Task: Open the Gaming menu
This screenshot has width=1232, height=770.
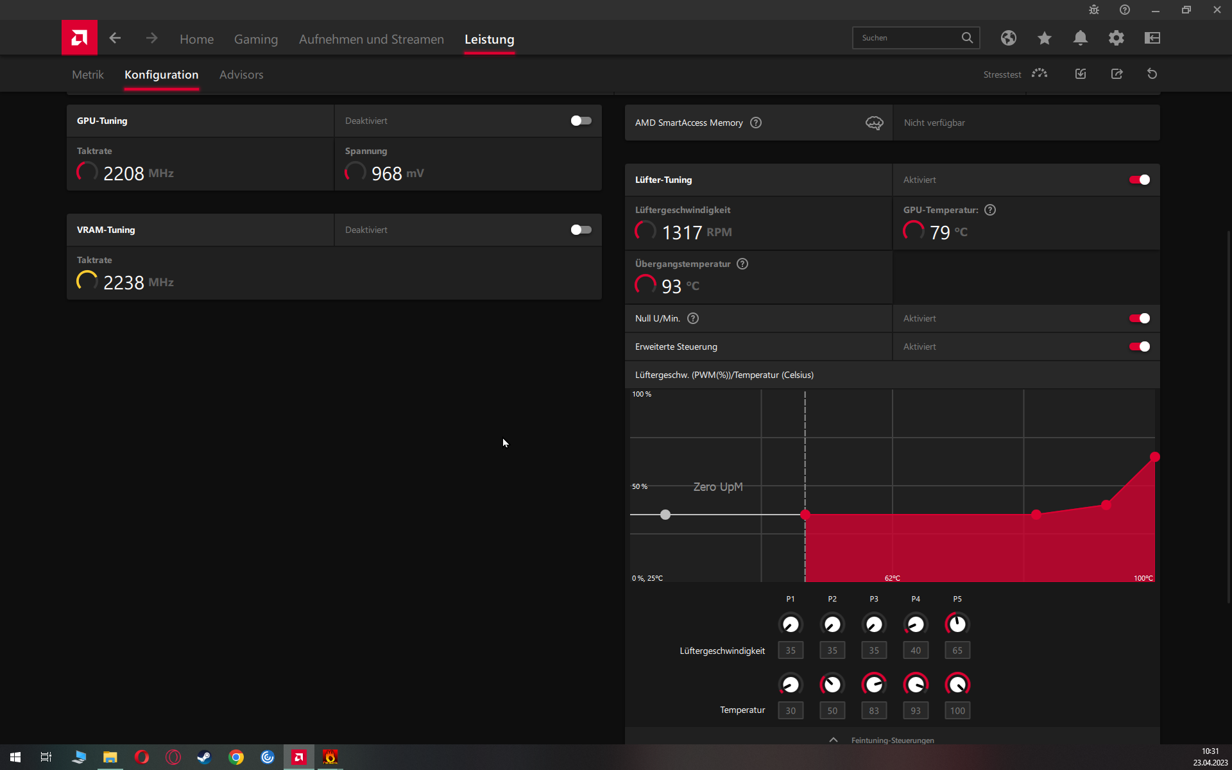Action: 255,39
